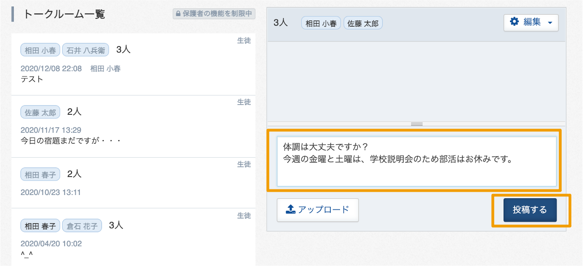Click the トークルーム一覧 heading
Screen dimensions: 583x266
click(64, 14)
